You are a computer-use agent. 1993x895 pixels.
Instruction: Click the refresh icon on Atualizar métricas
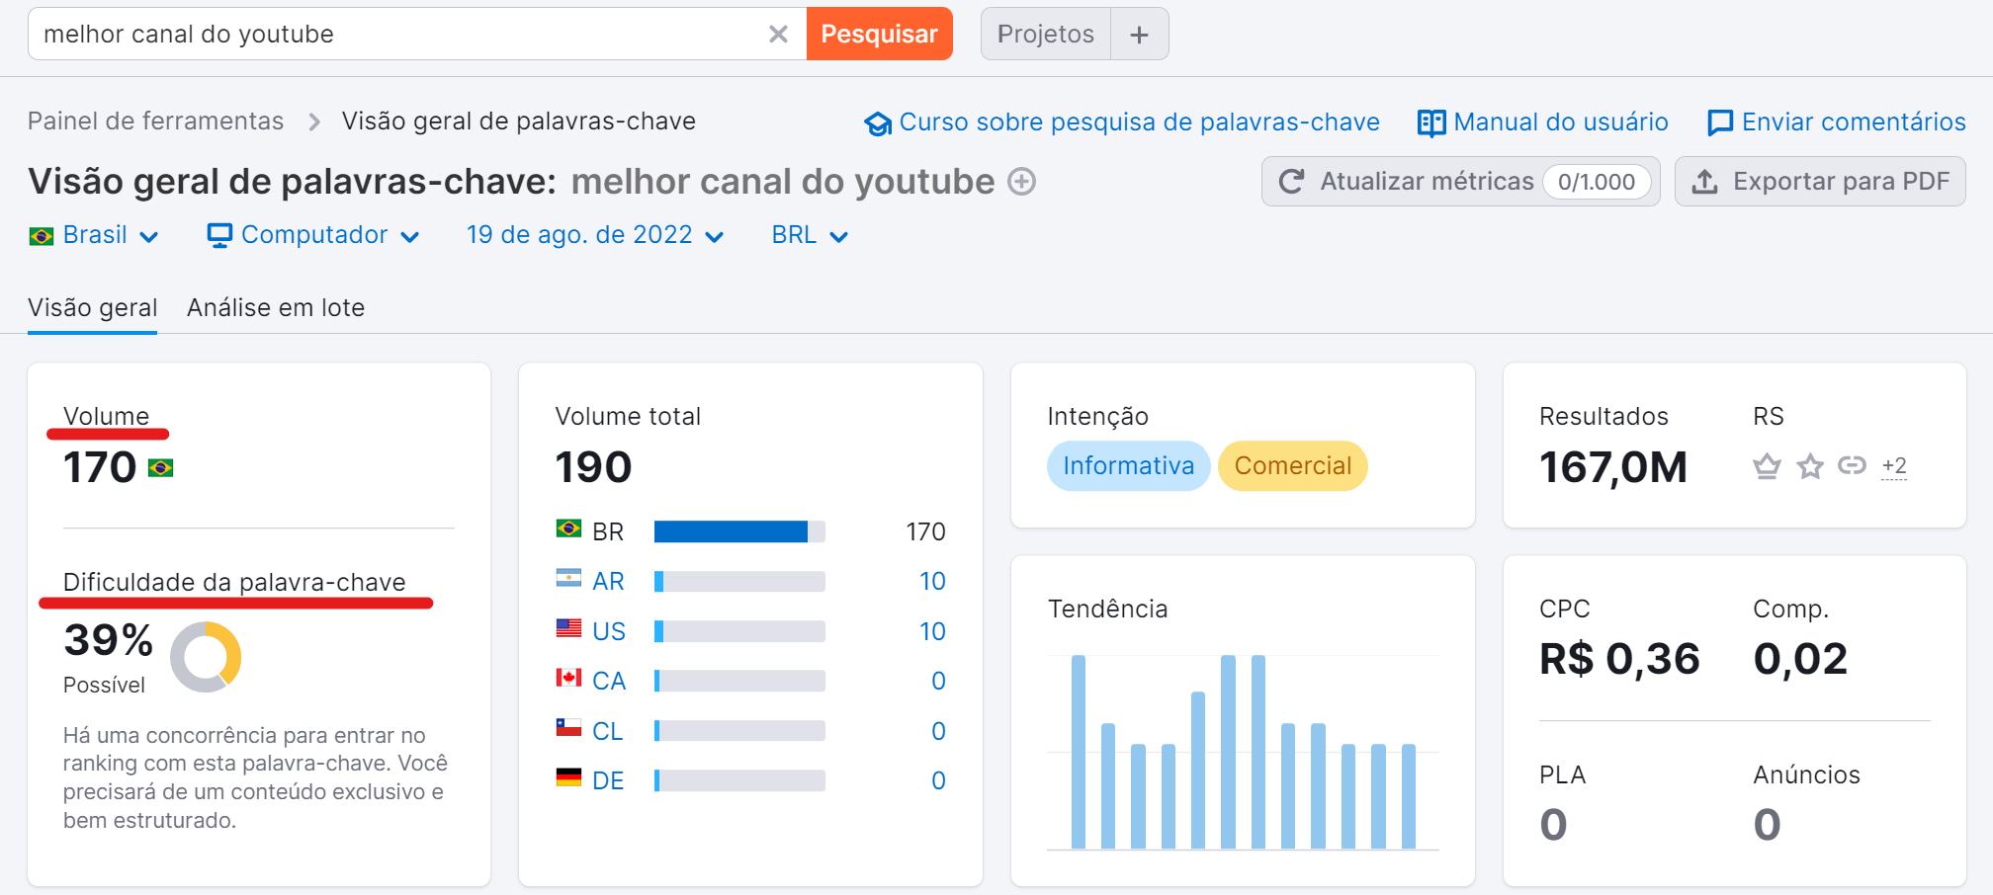point(1292,181)
